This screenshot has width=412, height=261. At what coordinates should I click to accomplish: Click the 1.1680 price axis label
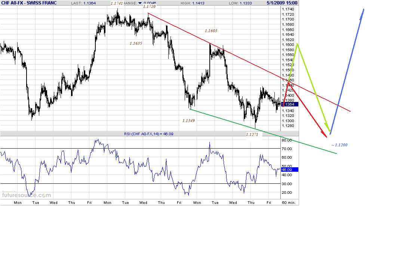point(288,25)
